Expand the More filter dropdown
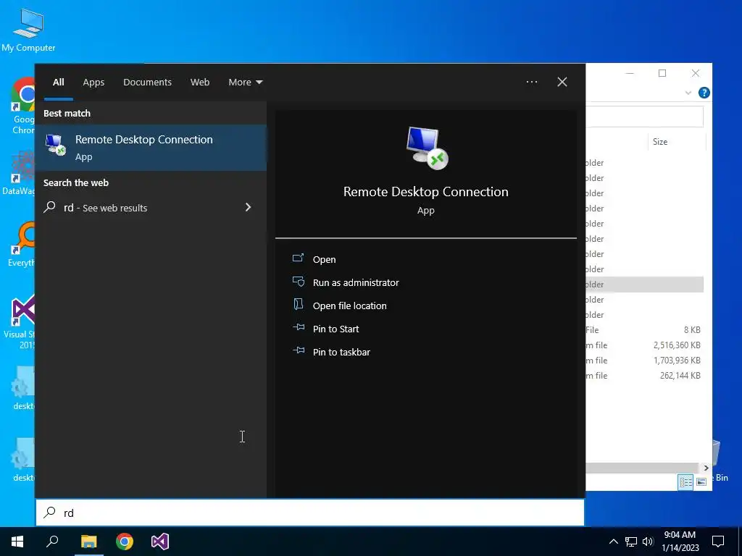Viewport: 742px width, 556px height. click(x=245, y=83)
